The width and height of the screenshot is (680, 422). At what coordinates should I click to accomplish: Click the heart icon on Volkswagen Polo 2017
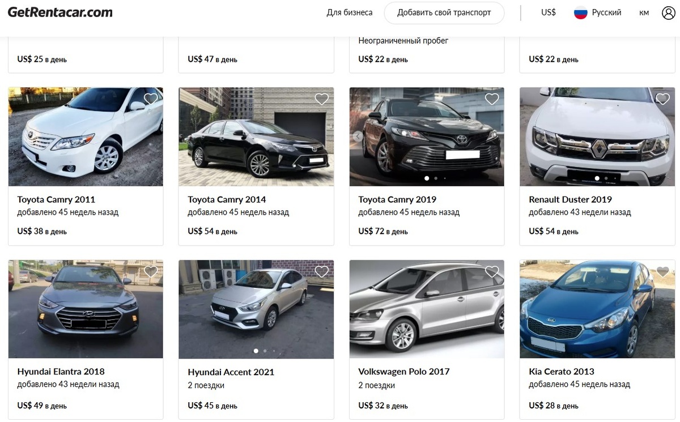[491, 271]
